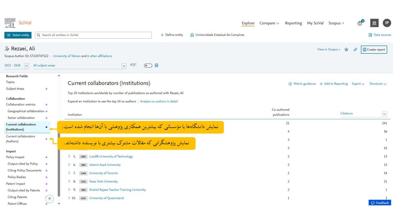Click View in Scopus link
The image size is (393, 221).
click(329, 49)
